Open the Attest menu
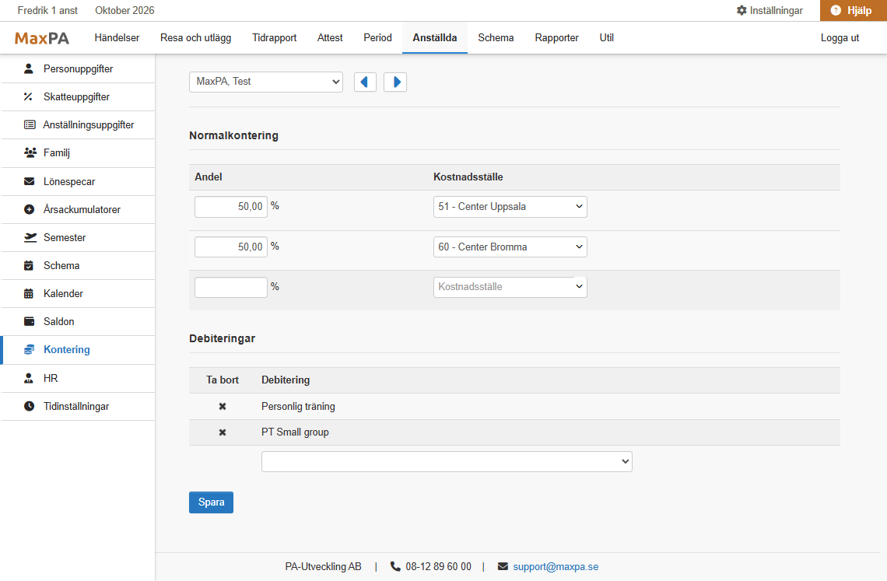 pyautogui.click(x=330, y=38)
